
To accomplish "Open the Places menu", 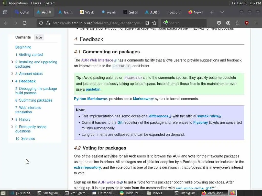I will (36, 3).
